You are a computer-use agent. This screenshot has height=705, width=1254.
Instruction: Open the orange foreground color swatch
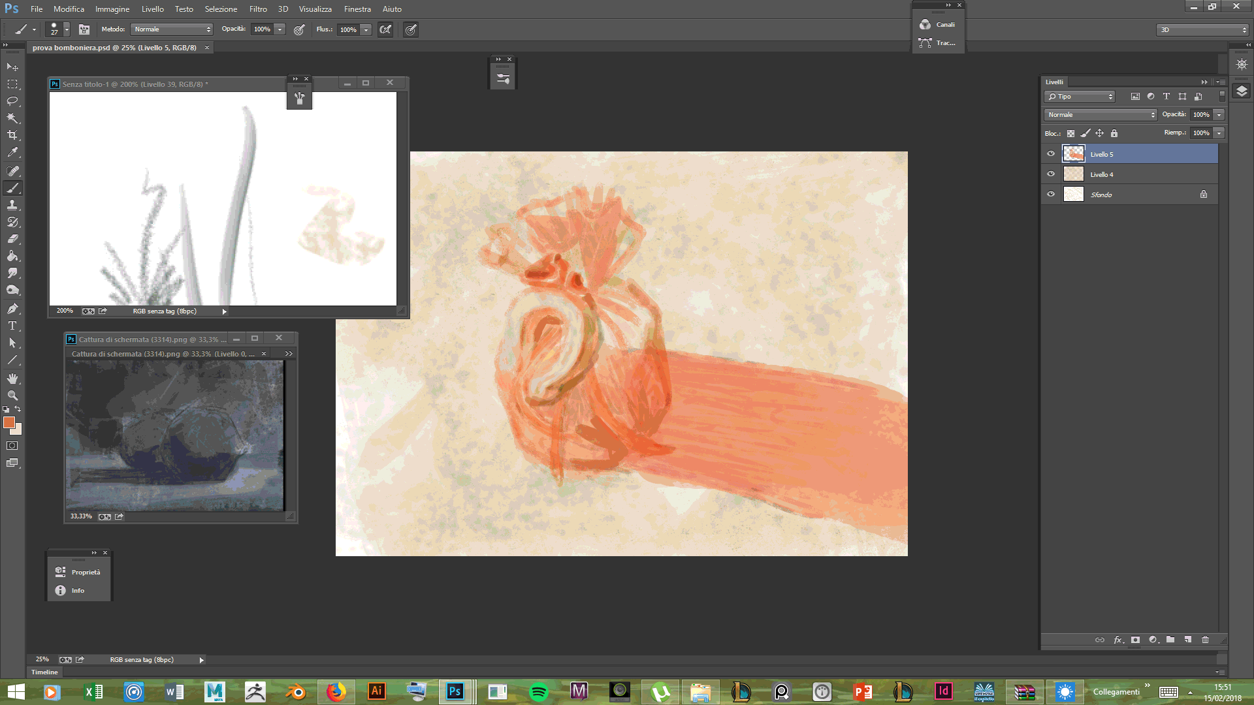8,423
